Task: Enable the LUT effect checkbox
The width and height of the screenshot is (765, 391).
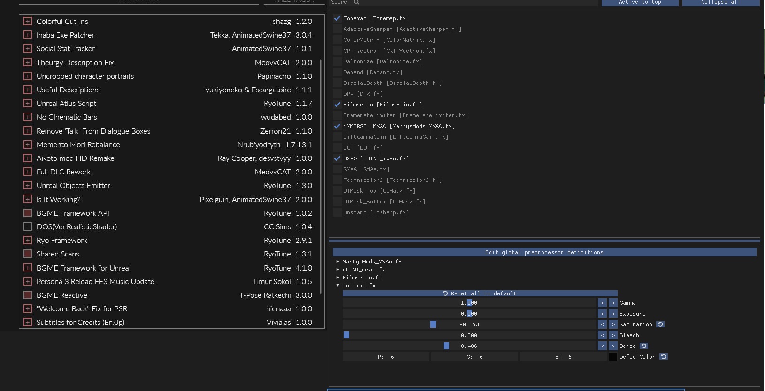Action: [x=337, y=148]
